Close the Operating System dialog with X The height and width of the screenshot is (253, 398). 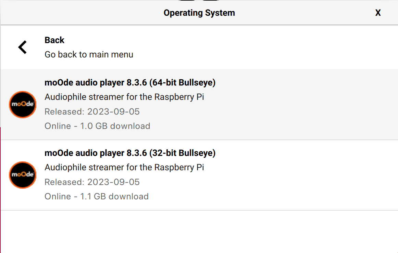click(378, 13)
